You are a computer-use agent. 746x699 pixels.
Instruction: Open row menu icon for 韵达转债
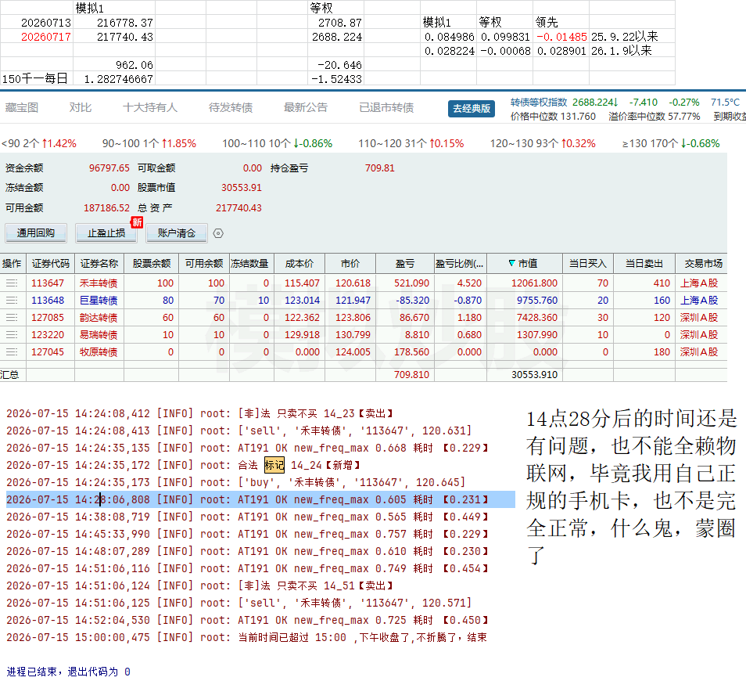click(12, 318)
